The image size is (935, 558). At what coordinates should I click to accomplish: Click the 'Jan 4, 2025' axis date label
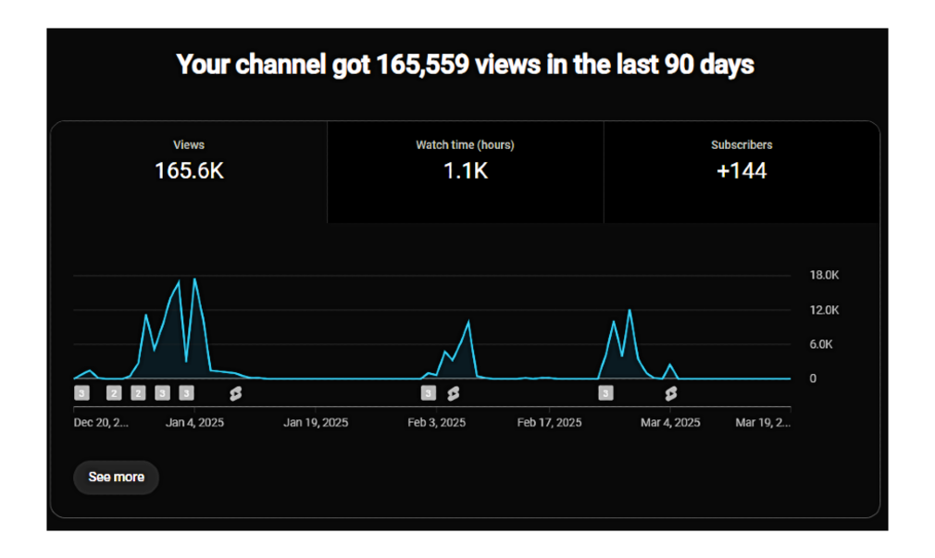194,423
